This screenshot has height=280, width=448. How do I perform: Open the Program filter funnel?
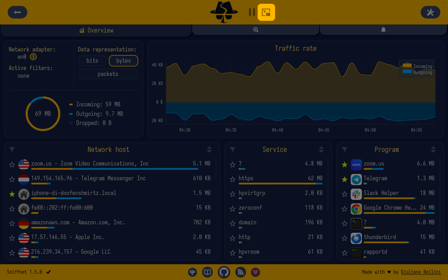[x=345, y=149]
